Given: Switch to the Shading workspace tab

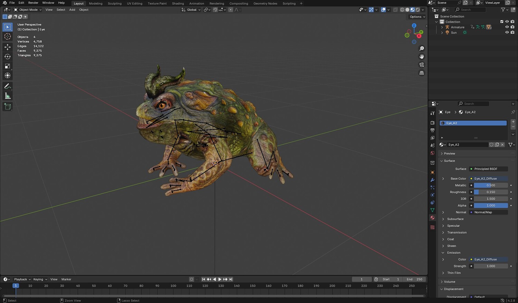Looking at the screenshot, I should [178, 3].
